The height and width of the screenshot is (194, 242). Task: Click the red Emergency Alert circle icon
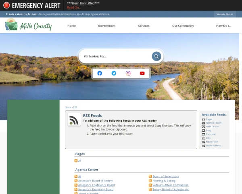(6, 5)
